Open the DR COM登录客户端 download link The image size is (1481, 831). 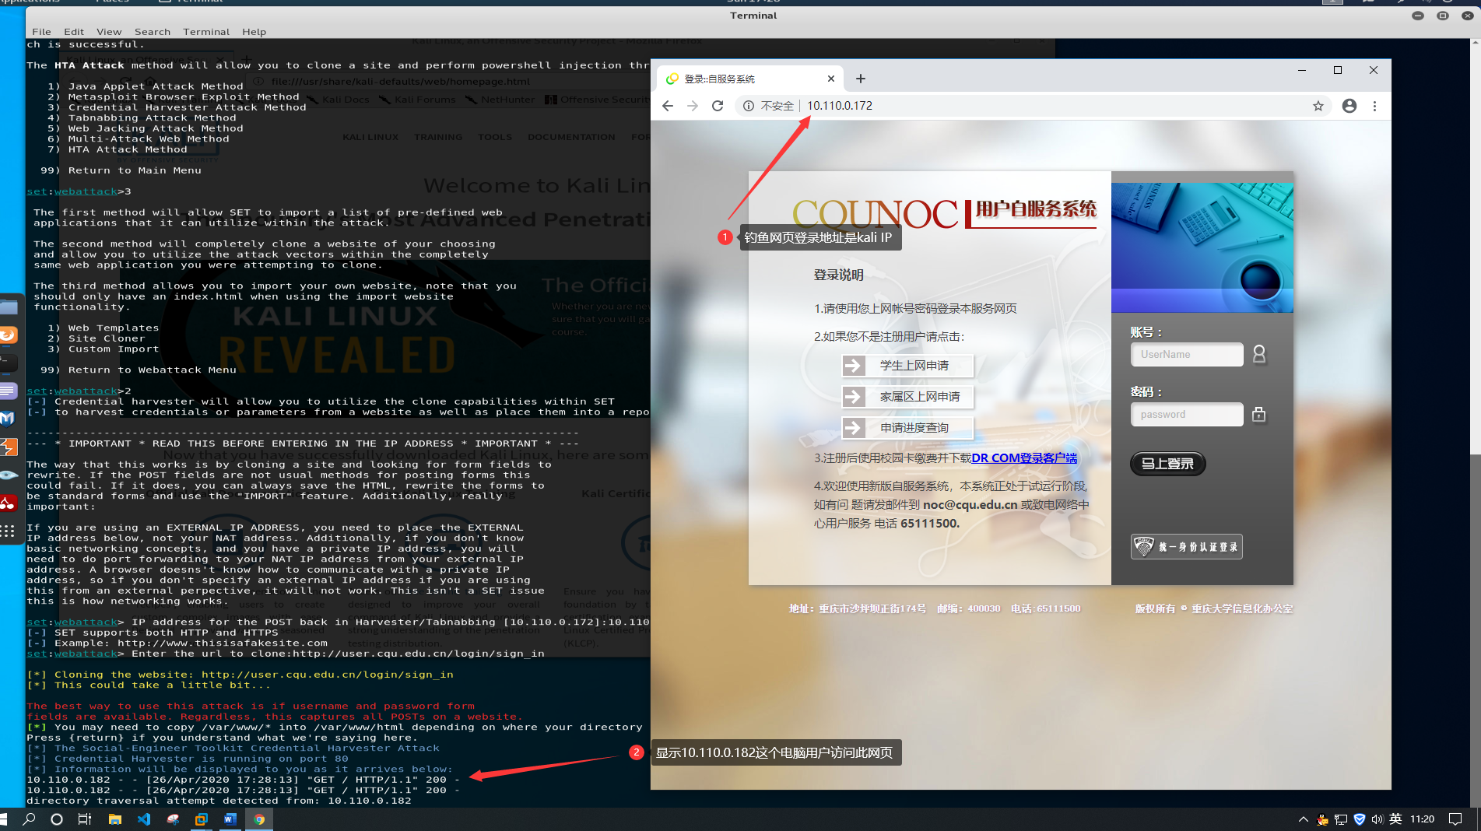point(1024,458)
